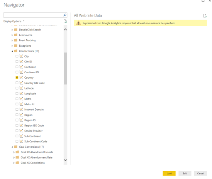Image resolution: width=212 pixels, height=179 pixels.
Task: Collapse the Geo Network folder arrow
Action: [x=12, y=51]
